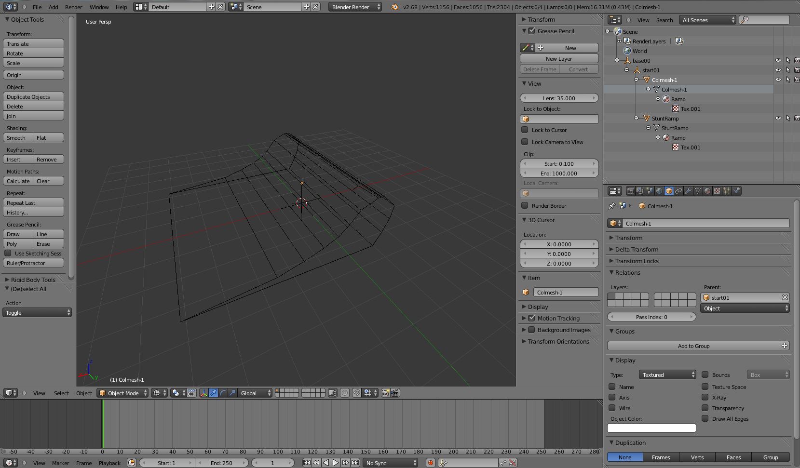Click record auto-keyframe button in timeline
Image resolution: width=800 pixels, height=468 pixels.
coord(431,463)
